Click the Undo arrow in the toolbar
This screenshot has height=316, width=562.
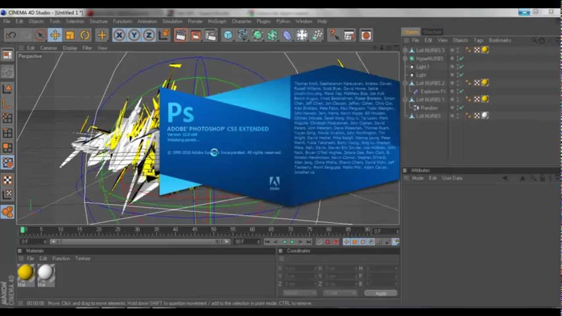coord(11,35)
